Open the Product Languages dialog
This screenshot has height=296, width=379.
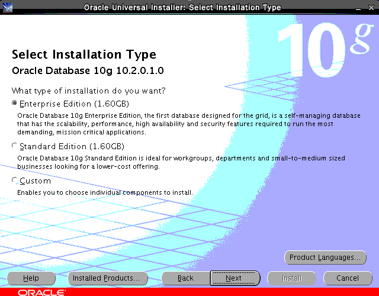click(325, 258)
